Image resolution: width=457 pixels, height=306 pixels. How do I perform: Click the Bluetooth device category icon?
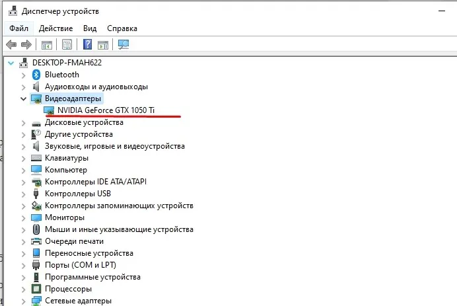click(x=37, y=75)
